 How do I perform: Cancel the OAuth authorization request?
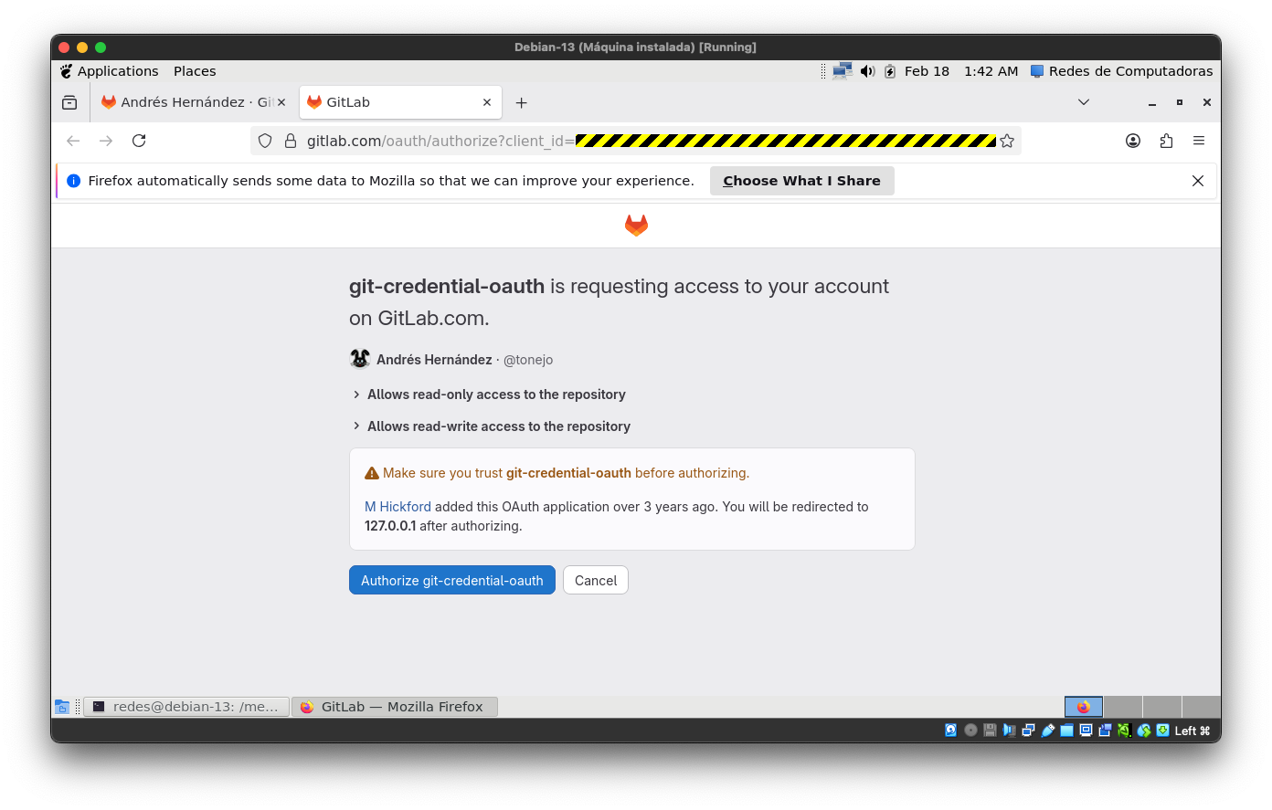[596, 580]
